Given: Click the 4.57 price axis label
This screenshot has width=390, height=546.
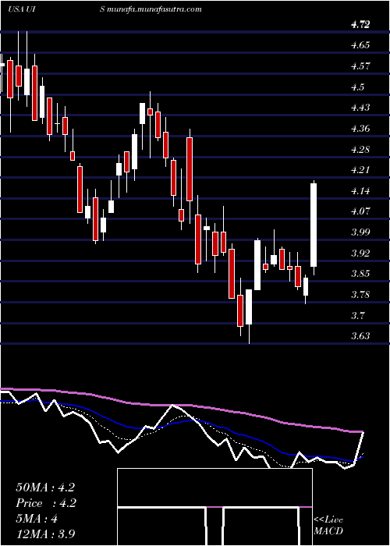Looking at the screenshot, I should tap(360, 66).
